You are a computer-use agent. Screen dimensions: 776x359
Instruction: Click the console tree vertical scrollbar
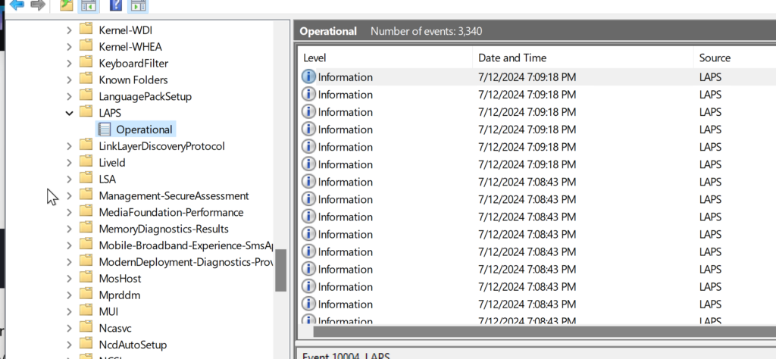(280, 270)
